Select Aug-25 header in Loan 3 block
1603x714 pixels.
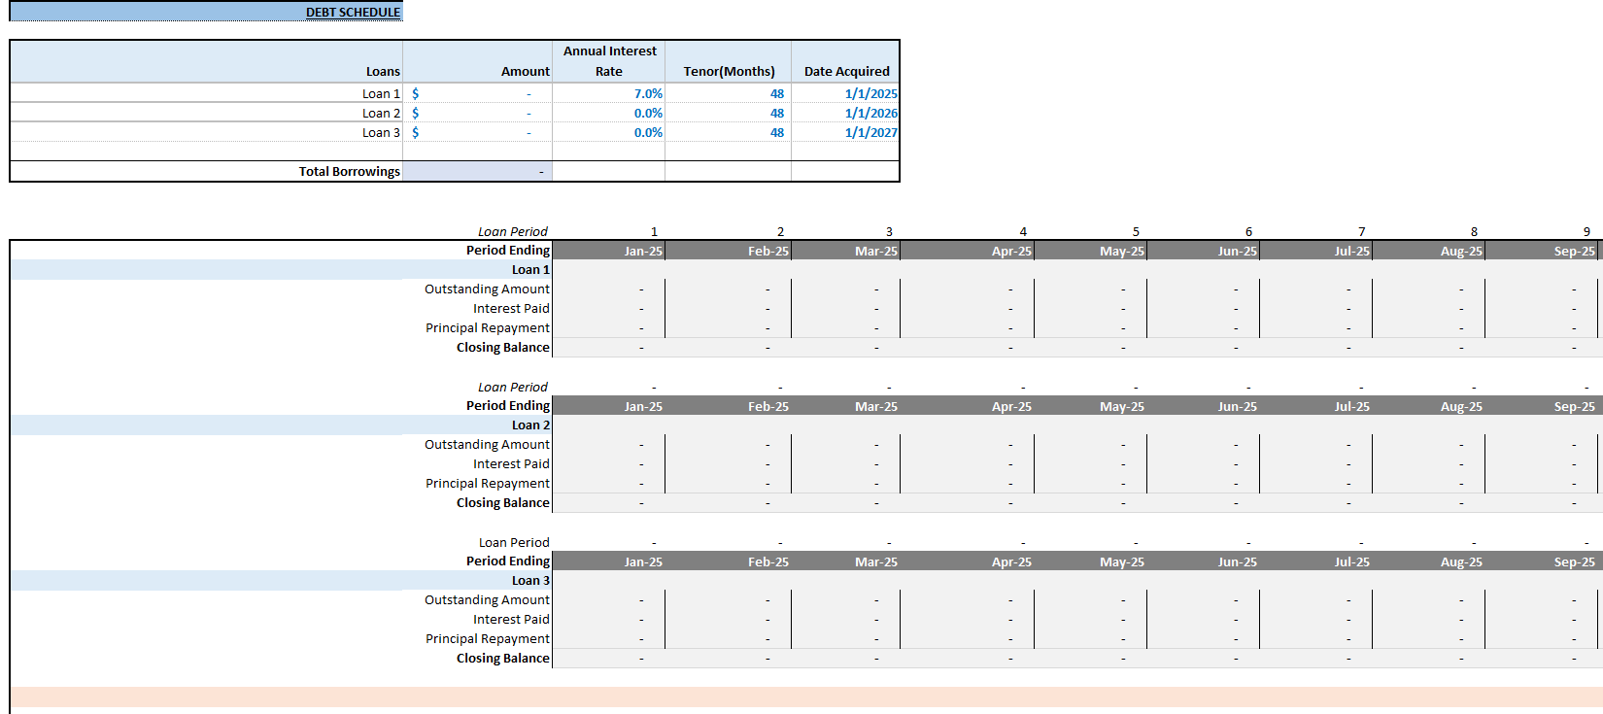tap(1429, 561)
